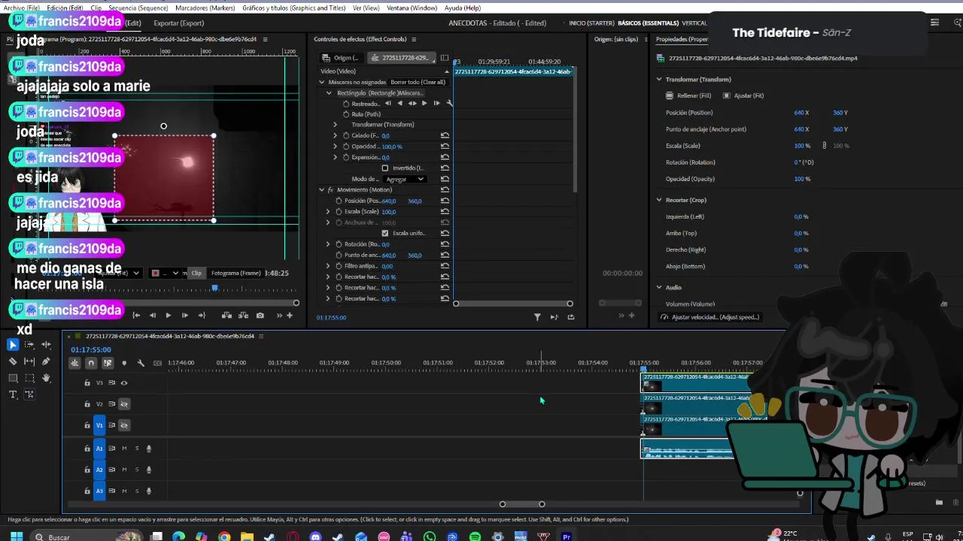Toggle animation stopwatch for Escala (Scale)

[339, 212]
